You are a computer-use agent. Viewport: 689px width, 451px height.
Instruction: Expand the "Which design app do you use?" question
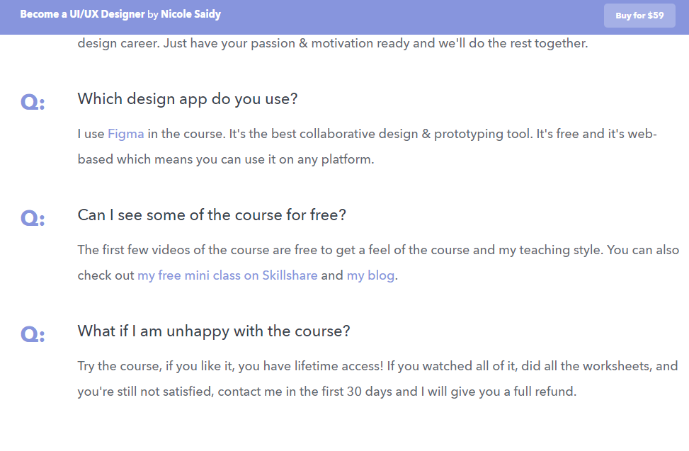(188, 98)
